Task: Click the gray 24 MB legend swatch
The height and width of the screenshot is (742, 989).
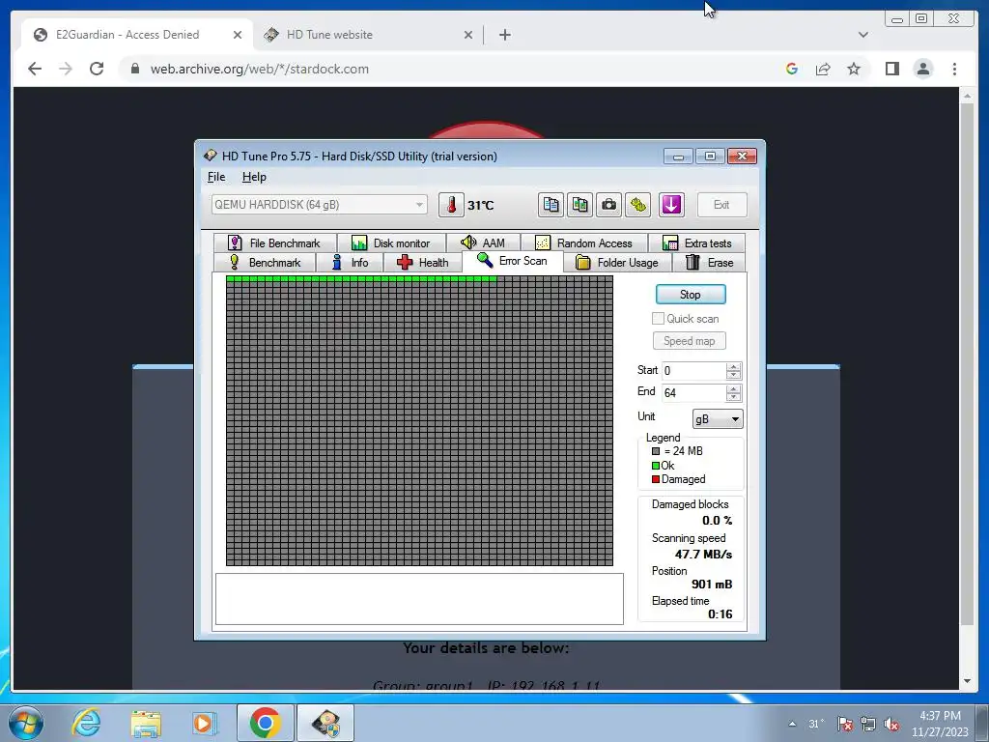Action: 656,451
